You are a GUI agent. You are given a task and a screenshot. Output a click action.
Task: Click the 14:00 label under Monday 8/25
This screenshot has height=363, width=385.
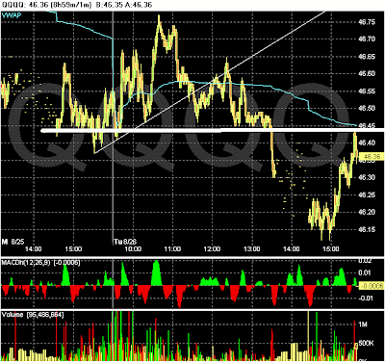(x=34, y=249)
